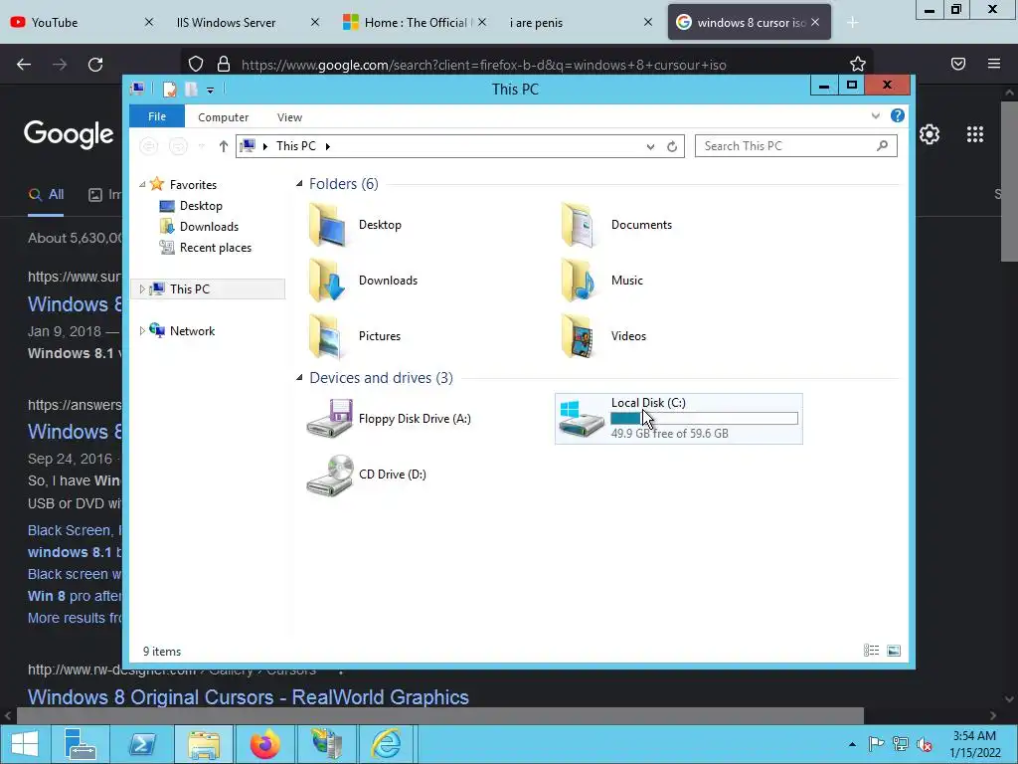Screen dimensions: 1018x764
Task: Open recent locations dropdown arrow
Action: pos(201,147)
